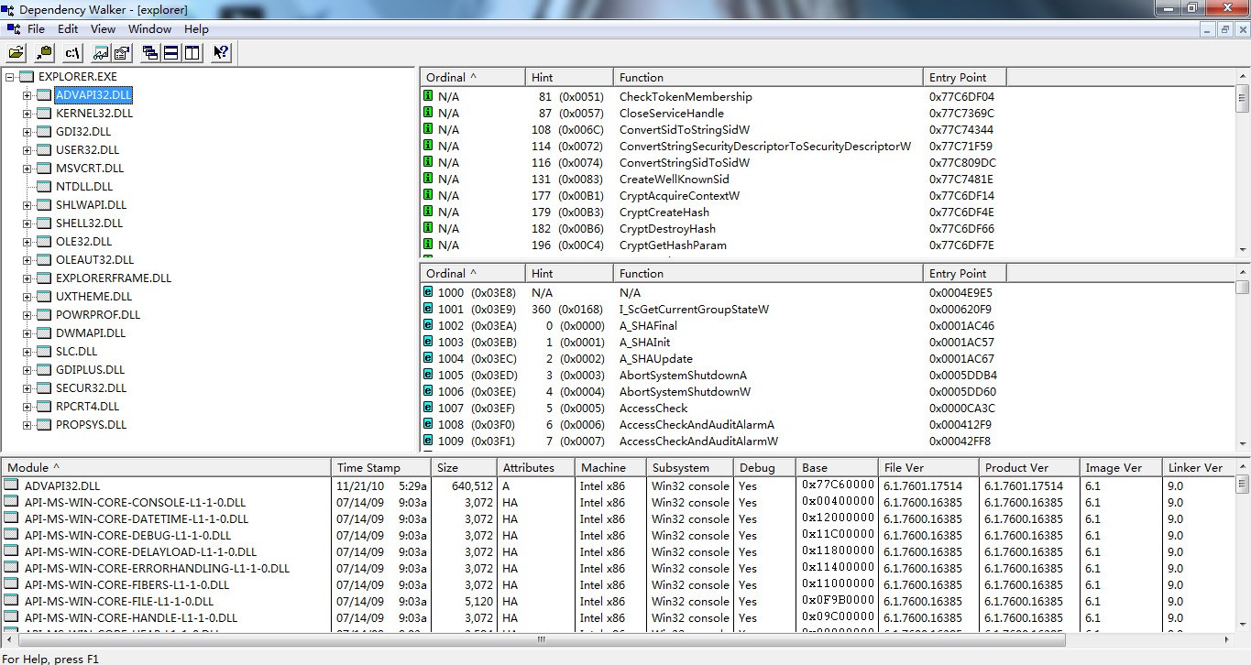Click the blue export icon of A_SHAFinal row
1251x665 pixels.
click(x=428, y=325)
